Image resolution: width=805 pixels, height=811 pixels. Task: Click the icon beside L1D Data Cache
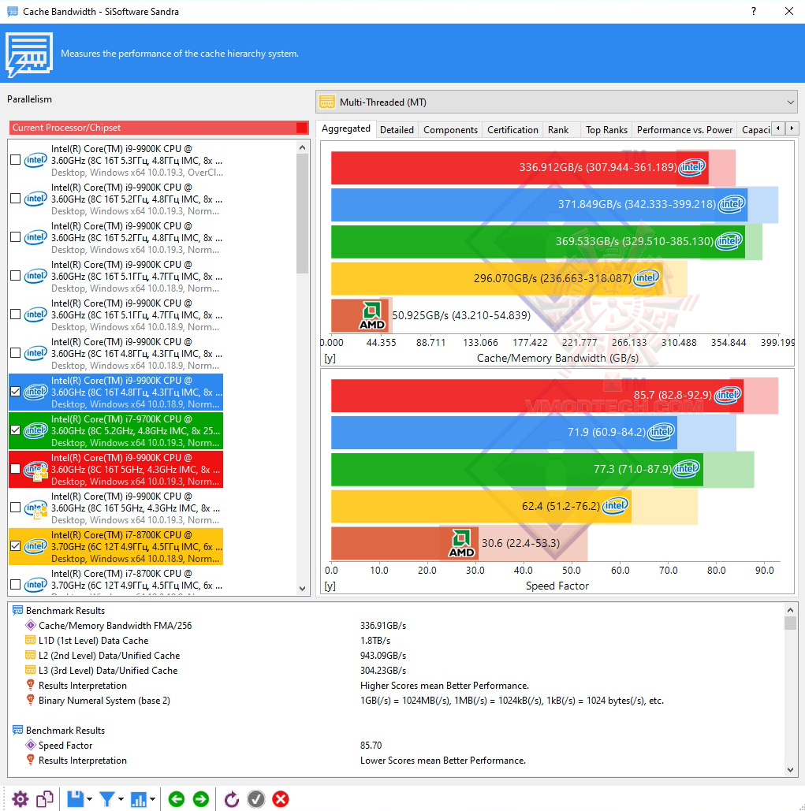click(x=31, y=640)
